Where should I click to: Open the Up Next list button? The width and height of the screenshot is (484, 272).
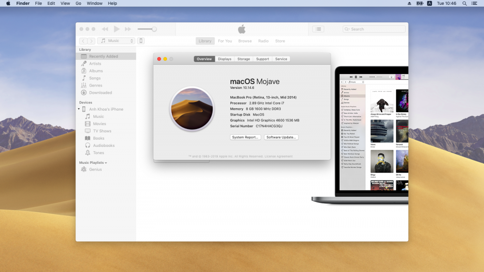tap(318, 29)
